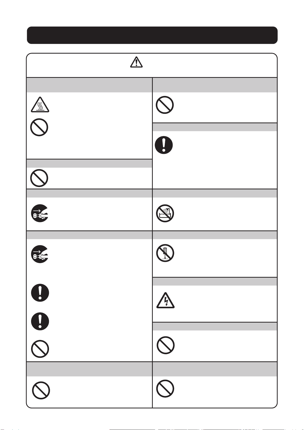Click the black title banner at page top

(x=152, y=35)
